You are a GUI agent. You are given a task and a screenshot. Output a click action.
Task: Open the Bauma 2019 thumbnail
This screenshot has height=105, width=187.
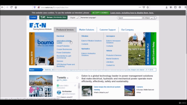tap(41, 80)
